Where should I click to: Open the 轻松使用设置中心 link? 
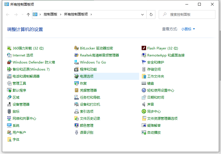pos(161,90)
